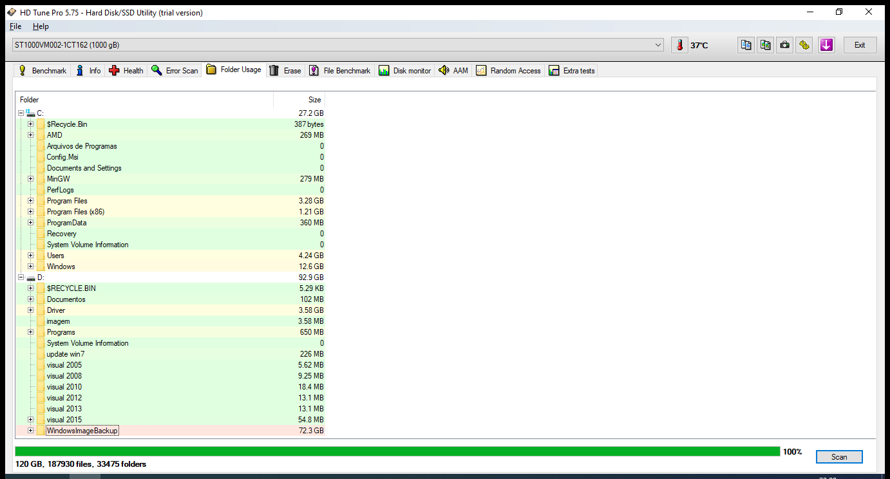Click the Folder column header
The image size is (890, 479).
(144, 100)
